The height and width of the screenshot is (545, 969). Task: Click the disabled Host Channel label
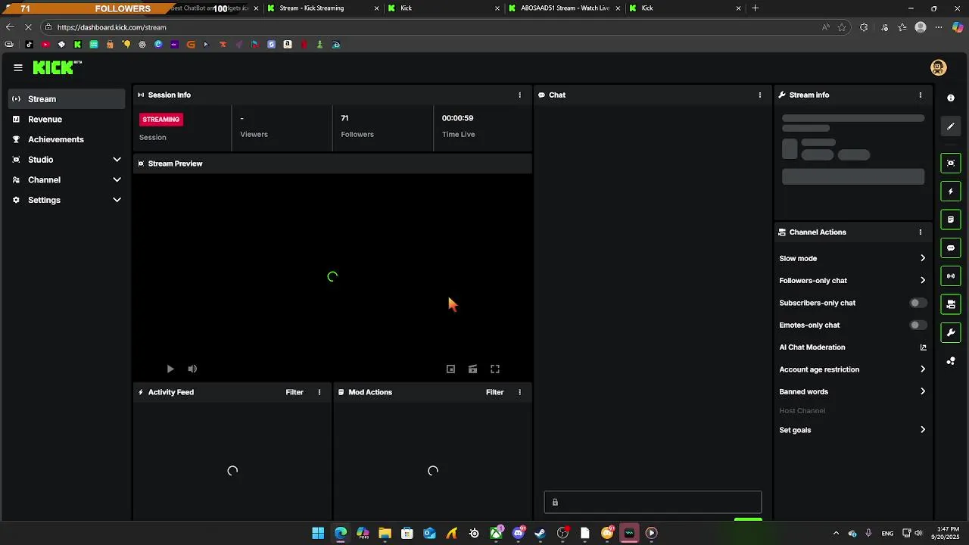pos(802,411)
